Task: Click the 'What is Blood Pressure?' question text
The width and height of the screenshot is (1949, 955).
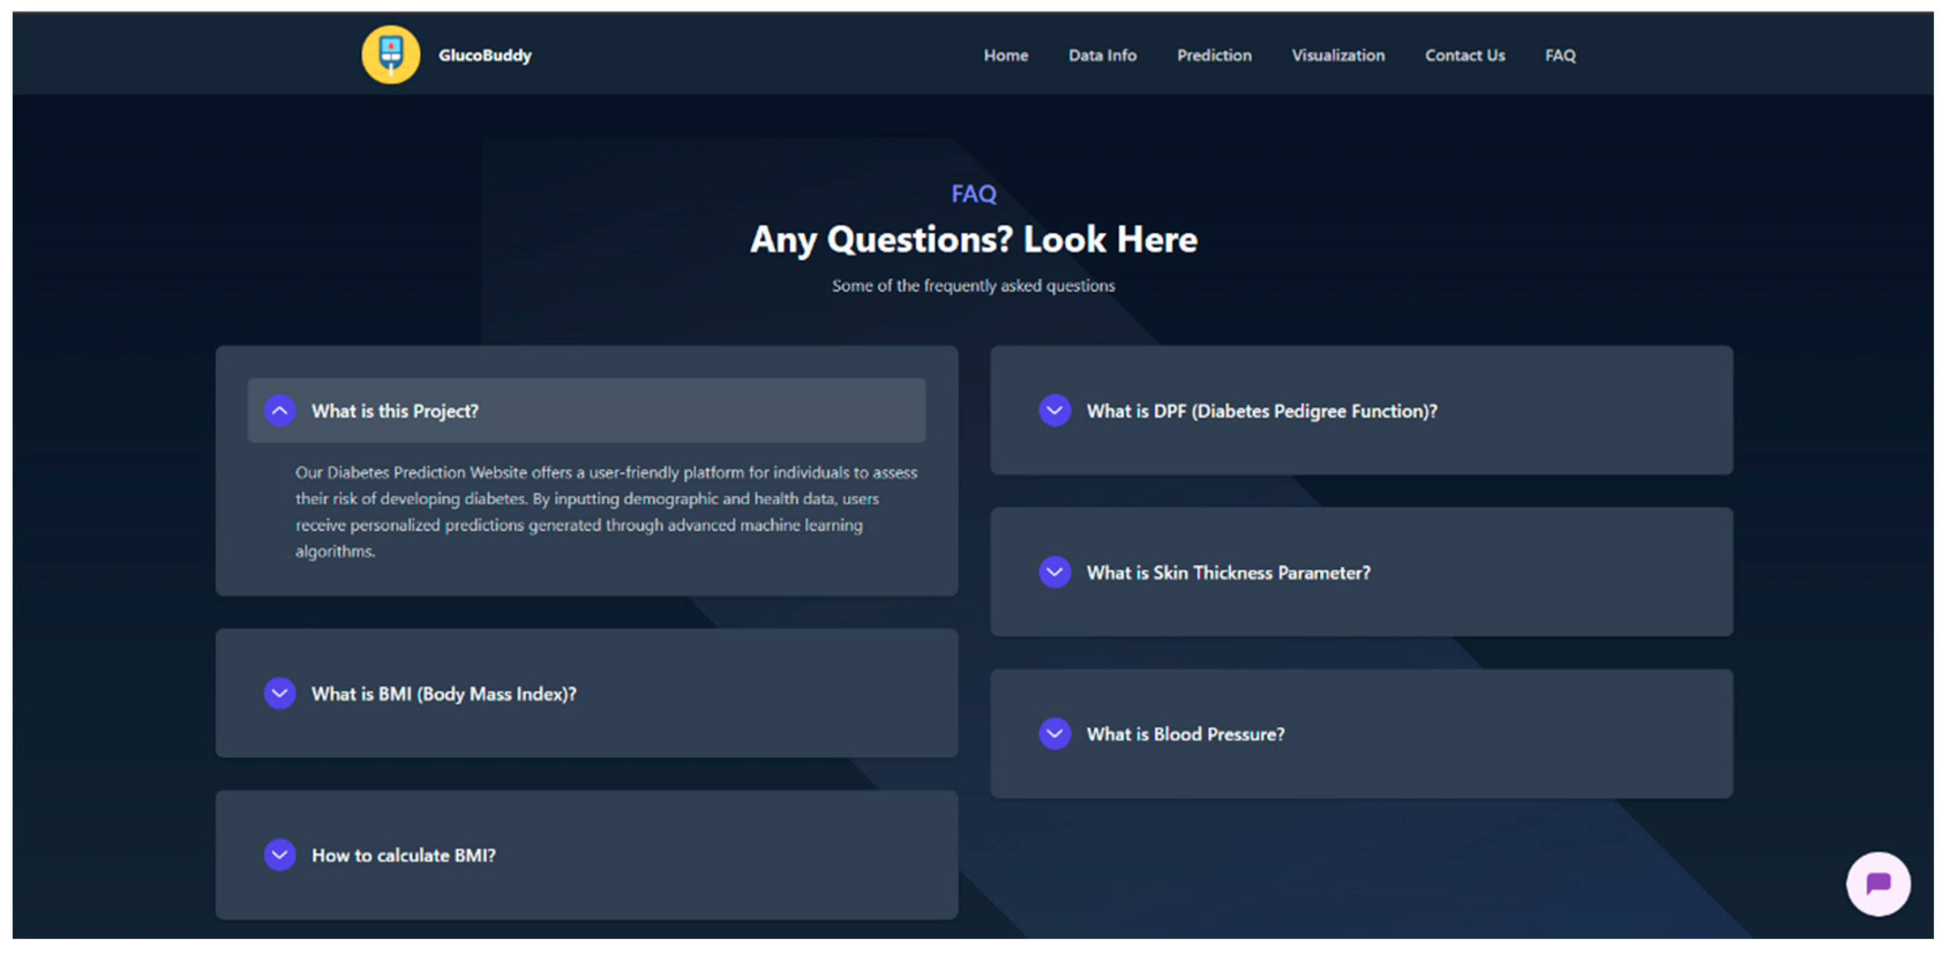Action: coord(1185,734)
